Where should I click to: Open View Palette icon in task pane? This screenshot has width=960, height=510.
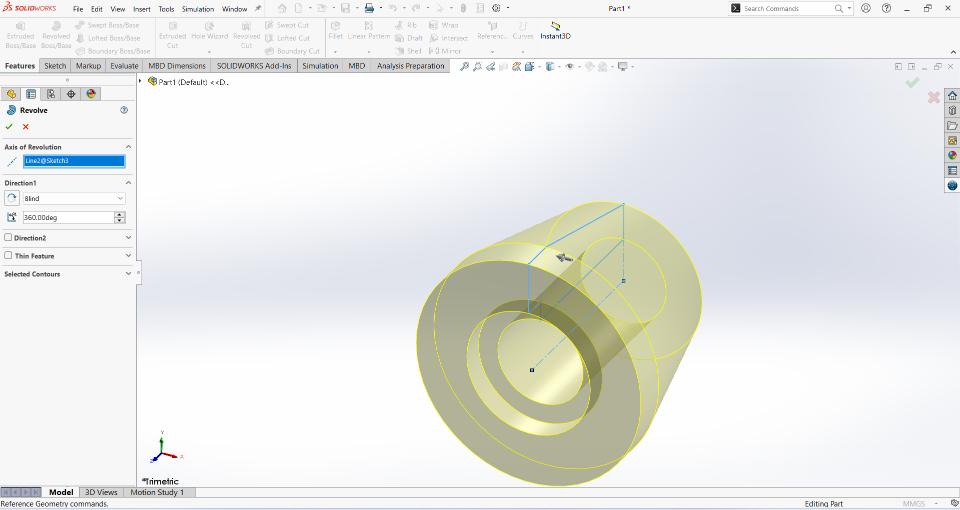point(952,140)
